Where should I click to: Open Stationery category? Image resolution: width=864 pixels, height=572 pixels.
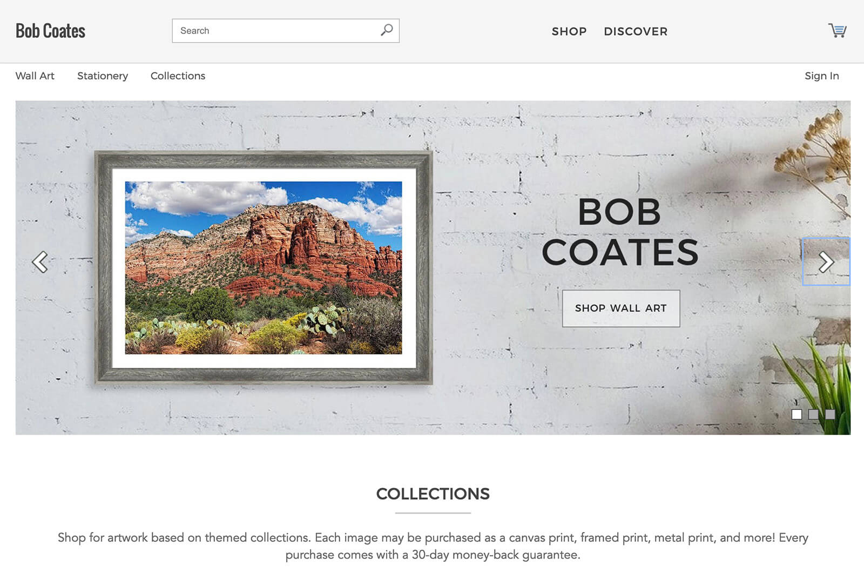[x=103, y=76]
